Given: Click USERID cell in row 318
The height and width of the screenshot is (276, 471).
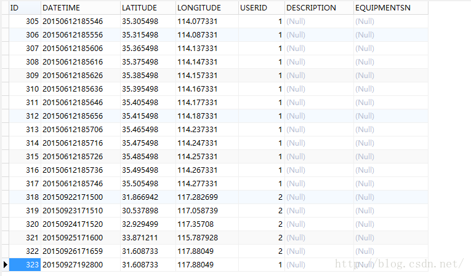Looking at the screenshot, I should [262, 197].
